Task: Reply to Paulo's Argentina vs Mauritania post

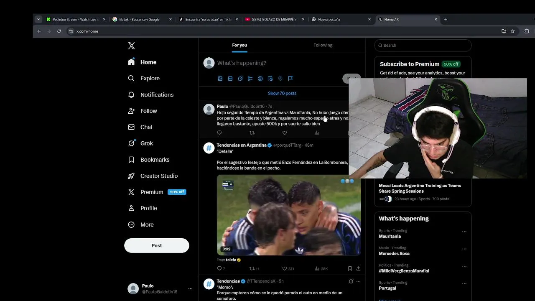Action: coord(219,133)
